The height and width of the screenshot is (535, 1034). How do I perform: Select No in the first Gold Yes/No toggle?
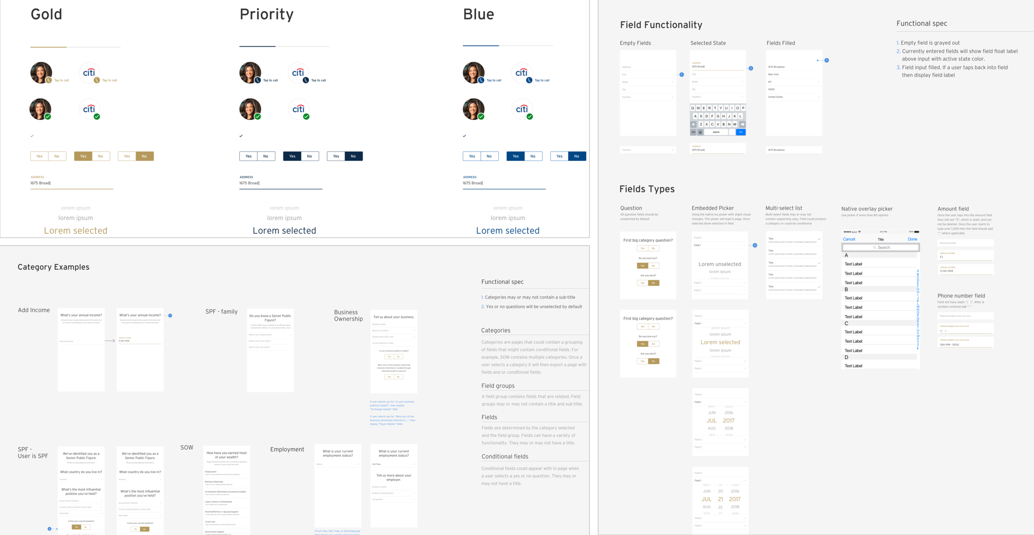click(x=57, y=156)
